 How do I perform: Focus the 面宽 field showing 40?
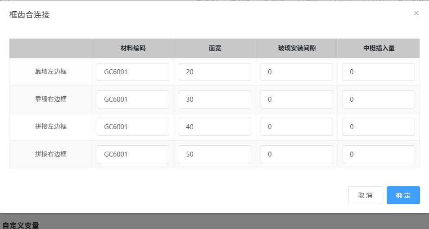point(215,127)
